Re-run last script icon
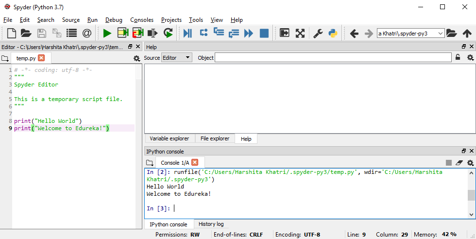Image resolution: width=476 pixels, height=239 pixels. coord(168,33)
